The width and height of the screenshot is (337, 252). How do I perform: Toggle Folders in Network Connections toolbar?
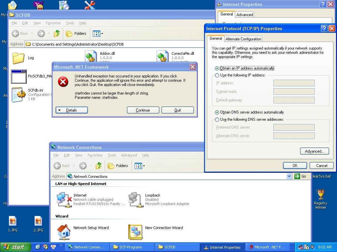point(117,166)
